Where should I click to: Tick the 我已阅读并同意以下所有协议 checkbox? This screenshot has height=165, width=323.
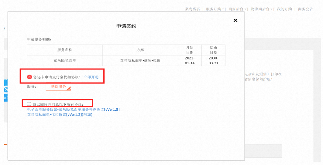point(29,104)
